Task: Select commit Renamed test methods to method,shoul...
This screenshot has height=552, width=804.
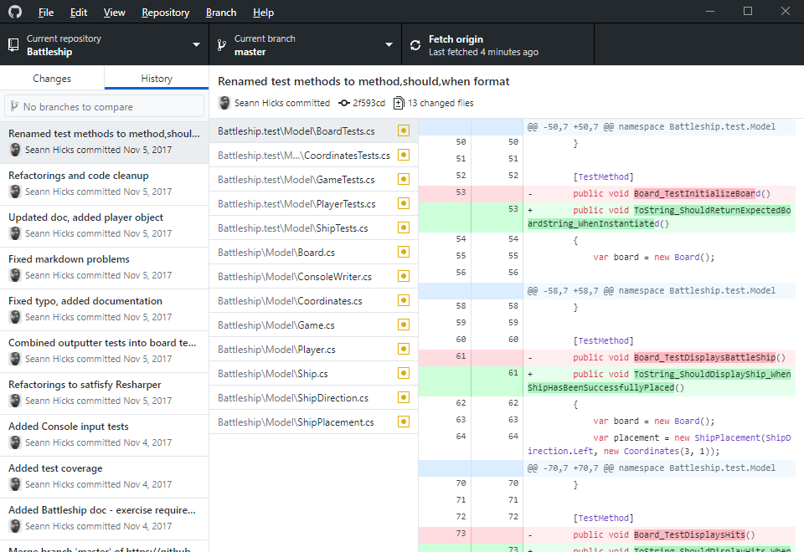Action: click(x=104, y=142)
